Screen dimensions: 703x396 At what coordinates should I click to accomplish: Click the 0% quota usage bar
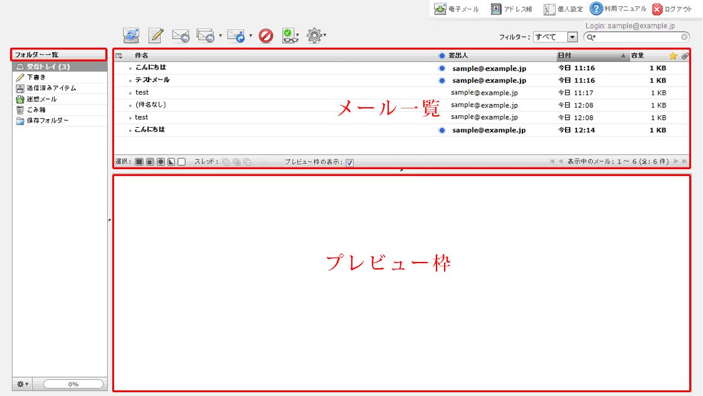[73, 384]
